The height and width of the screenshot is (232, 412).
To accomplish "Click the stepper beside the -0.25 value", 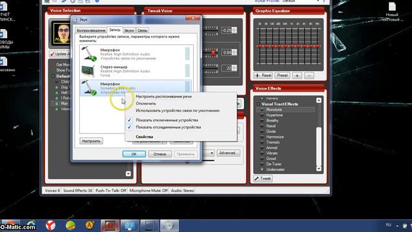I will coord(234,30).
